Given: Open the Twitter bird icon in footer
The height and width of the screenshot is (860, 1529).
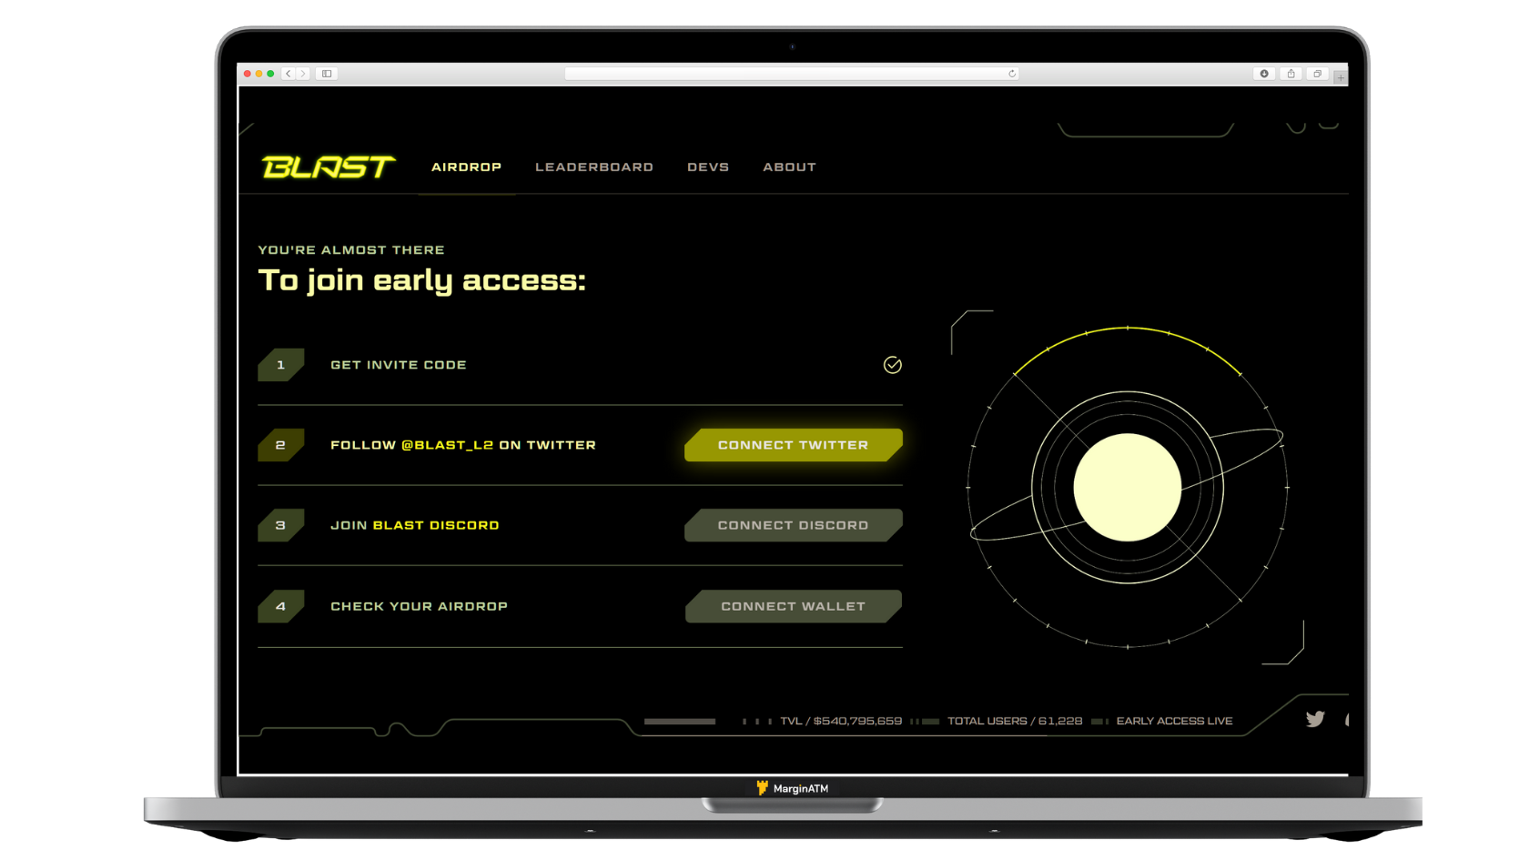Looking at the screenshot, I should click(1315, 719).
